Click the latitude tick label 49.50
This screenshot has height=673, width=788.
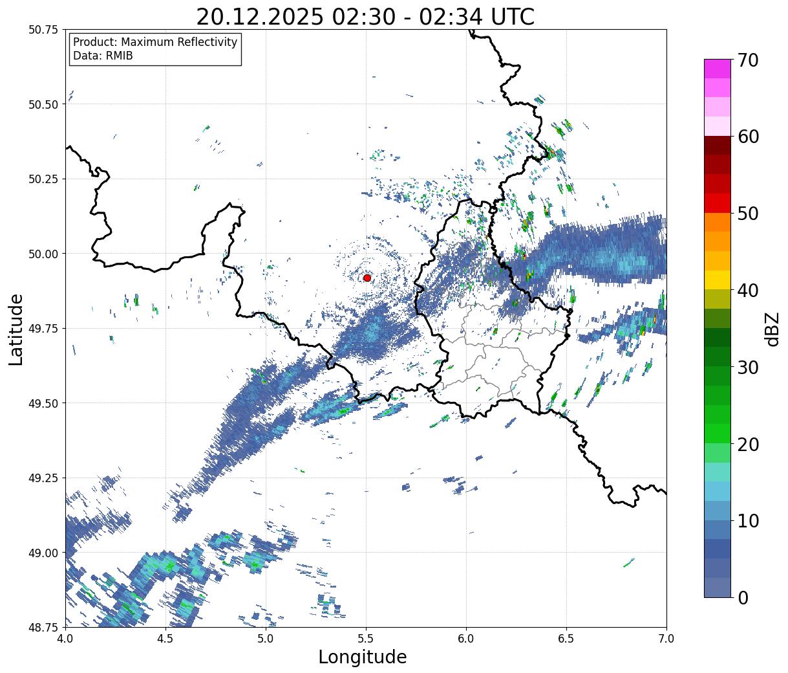pos(43,403)
